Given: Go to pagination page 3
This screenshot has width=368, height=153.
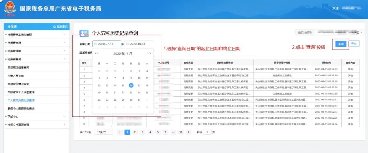Looking at the screenshot, I should pyautogui.click(x=142, y=132).
